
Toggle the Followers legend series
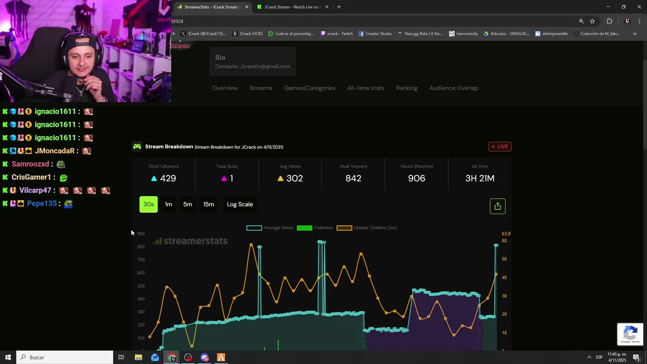[x=315, y=228]
